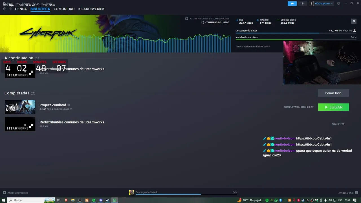Viewport: 361px width, 203px height.
Task: Click the Borrar todo button
Action: click(333, 93)
